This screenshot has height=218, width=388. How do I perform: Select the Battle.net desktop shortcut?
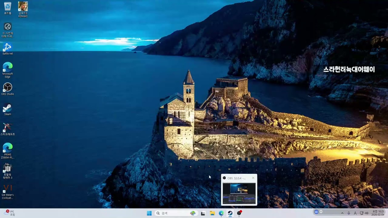8,49
